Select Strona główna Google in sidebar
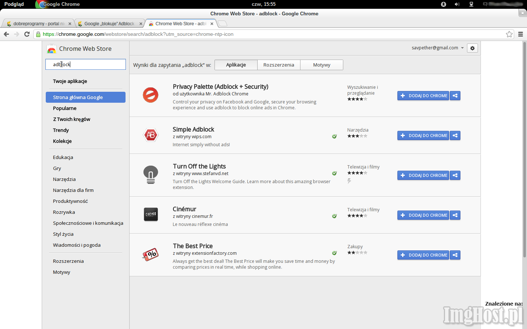The width and height of the screenshot is (527, 329). [x=86, y=97]
